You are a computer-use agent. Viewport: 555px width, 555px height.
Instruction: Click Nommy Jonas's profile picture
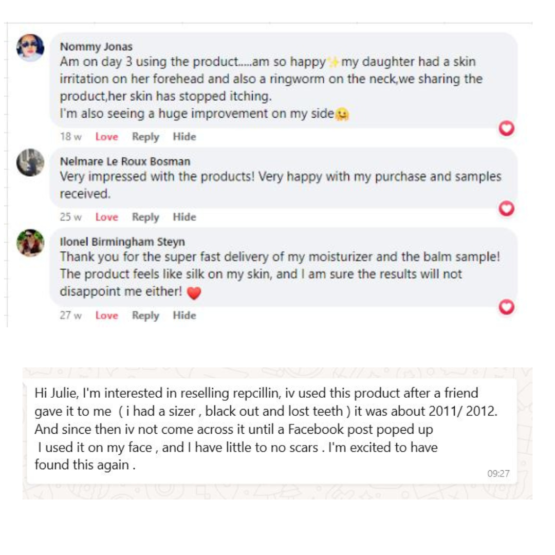(30, 48)
